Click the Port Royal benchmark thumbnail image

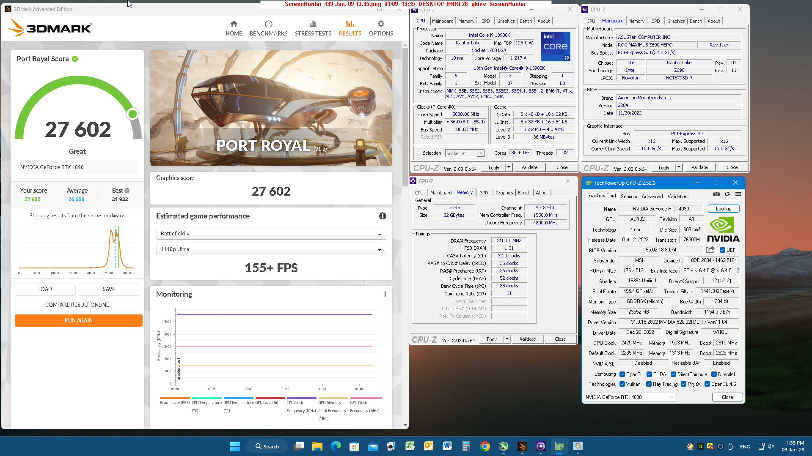point(271,108)
